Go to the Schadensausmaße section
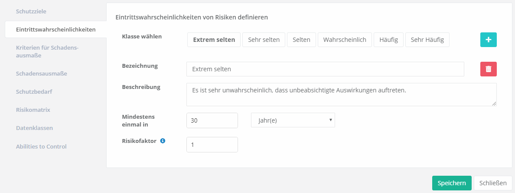This screenshot has width=515, height=193. coord(41,73)
